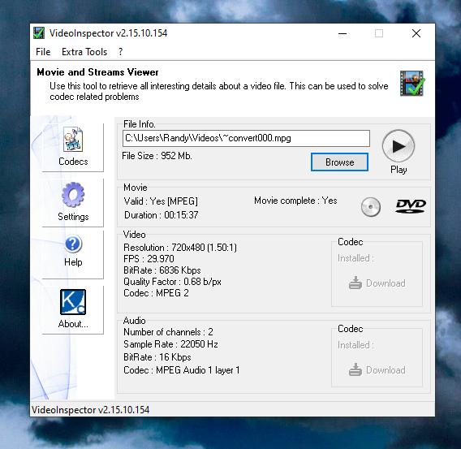Screen dimensions: 461x449
Task: Open the Codecs panel icon
Action: (x=73, y=139)
